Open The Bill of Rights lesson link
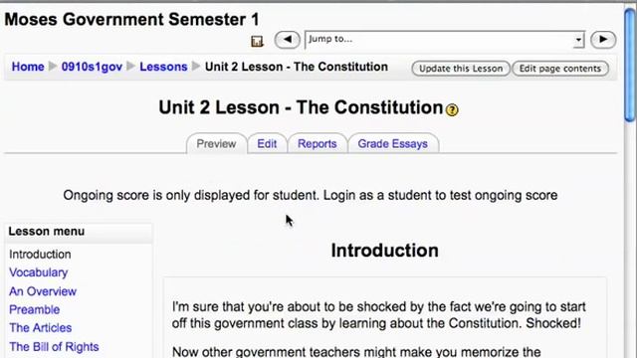 point(54,347)
